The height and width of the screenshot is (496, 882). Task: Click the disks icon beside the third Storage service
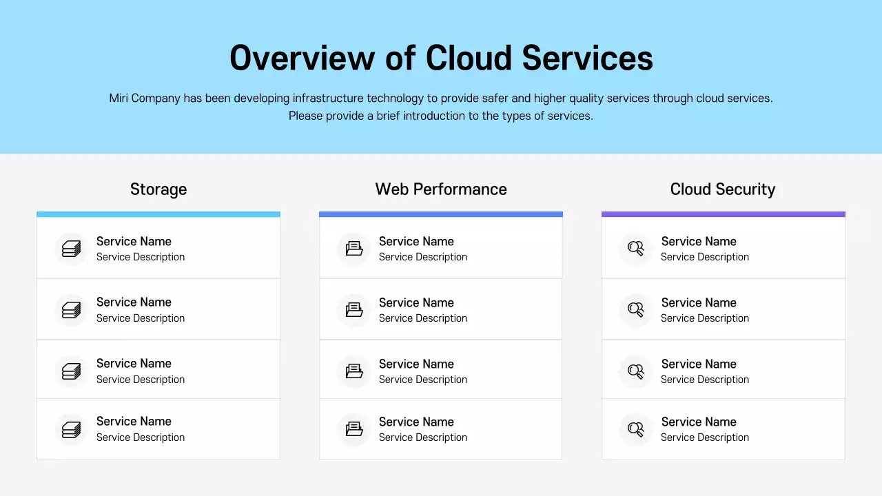pos(72,371)
